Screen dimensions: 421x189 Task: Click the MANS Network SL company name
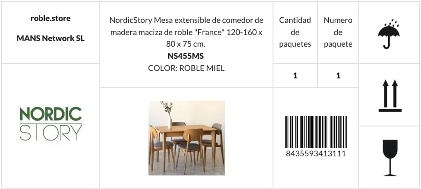click(51, 38)
